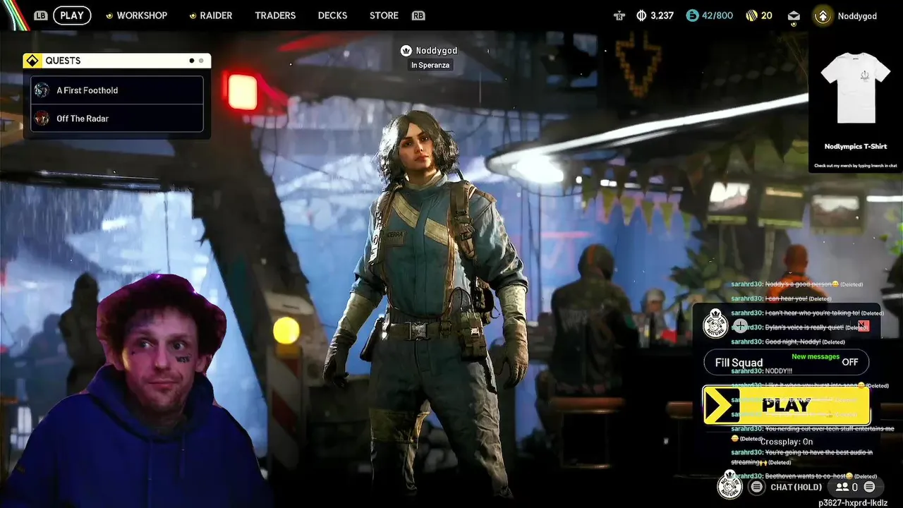Click the Noddygod username in top bar
The height and width of the screenshot is (508, 903).
coord(857,16)
